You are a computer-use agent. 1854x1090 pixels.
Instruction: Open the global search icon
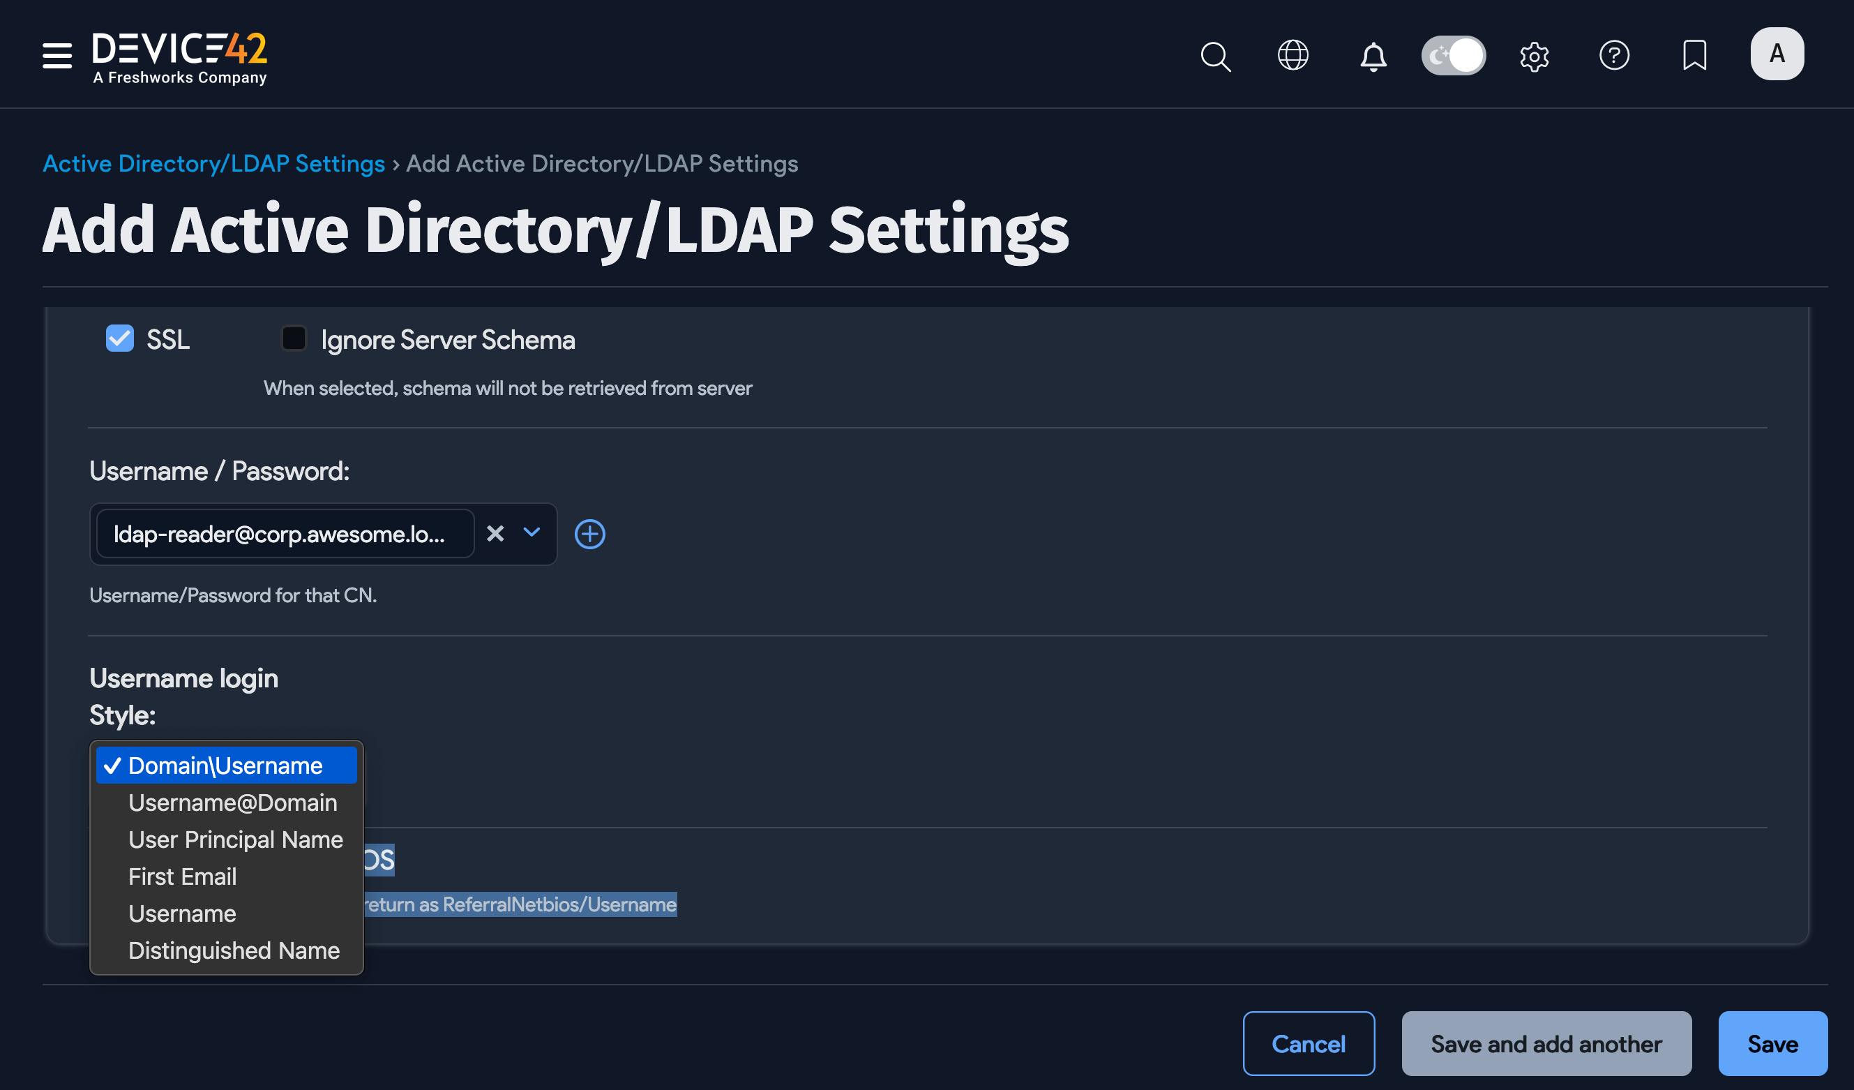pos(1215,56)
